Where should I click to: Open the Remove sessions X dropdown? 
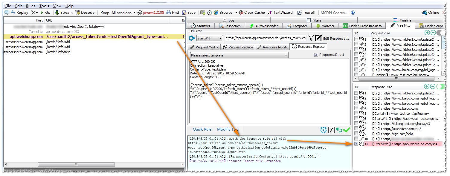(x=35, y=13)
